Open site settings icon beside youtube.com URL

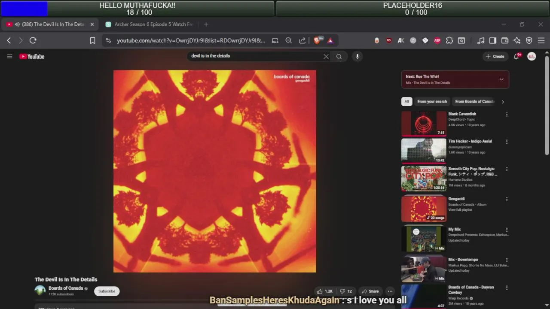108,40
